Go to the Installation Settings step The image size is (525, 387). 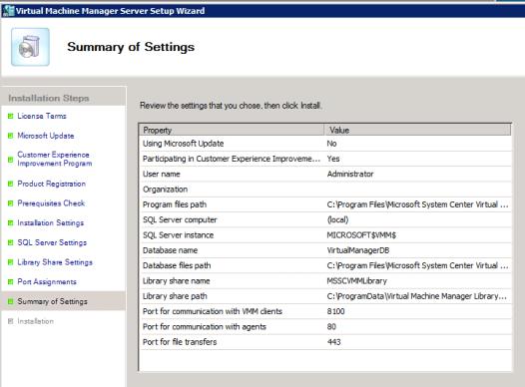click(51, 222)
